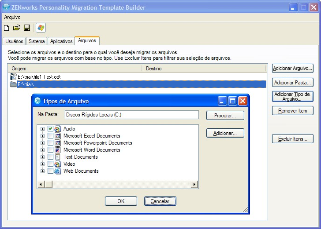This screenshot has height=229, width=321.
Task: Click the Destino column header
Action: [x=204, y=69]
